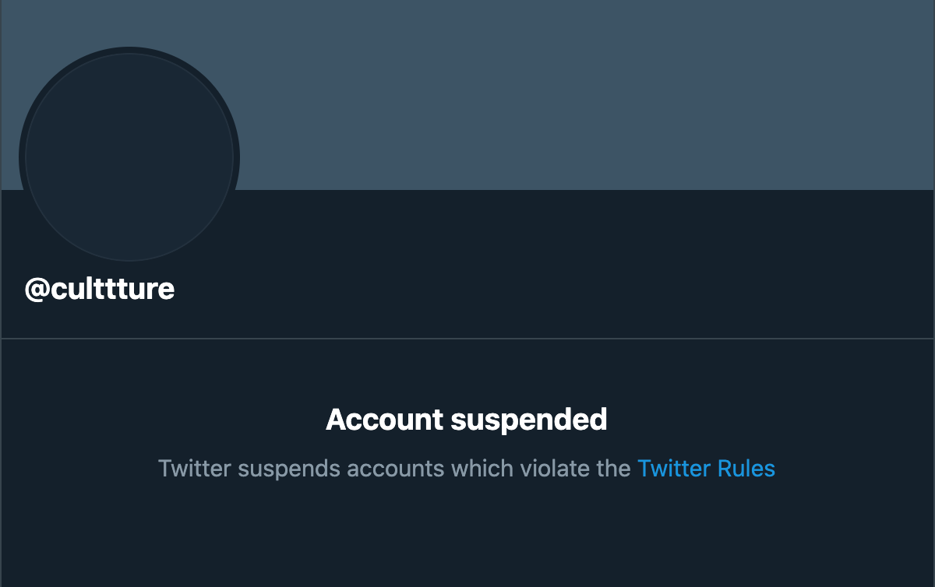Click the "@" symbol in the handle

[x=37, y=290]
